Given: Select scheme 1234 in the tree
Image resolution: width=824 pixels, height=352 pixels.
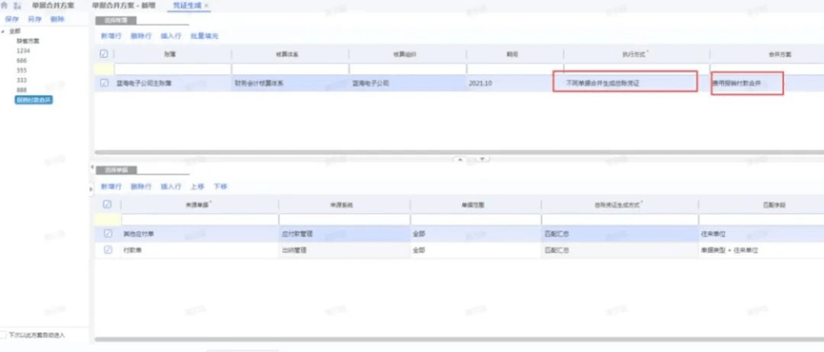Looking at the screenshot, I should (23, 50).
